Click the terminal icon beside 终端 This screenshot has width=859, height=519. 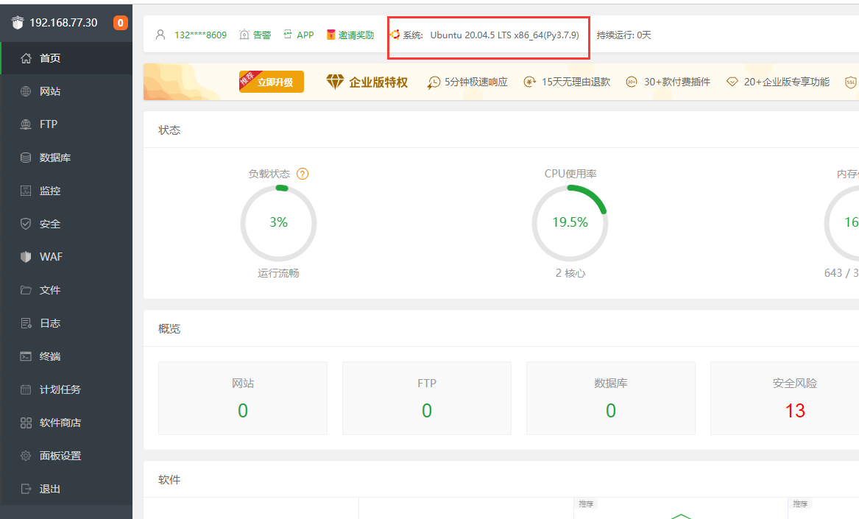[x=26, y=356]
